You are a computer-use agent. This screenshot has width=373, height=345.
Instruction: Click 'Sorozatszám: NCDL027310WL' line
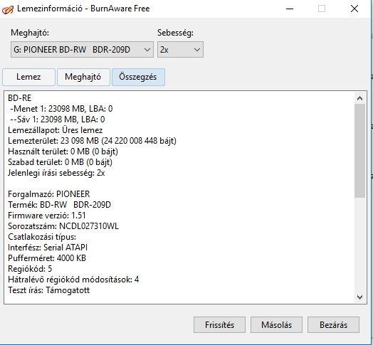(63, 226)
